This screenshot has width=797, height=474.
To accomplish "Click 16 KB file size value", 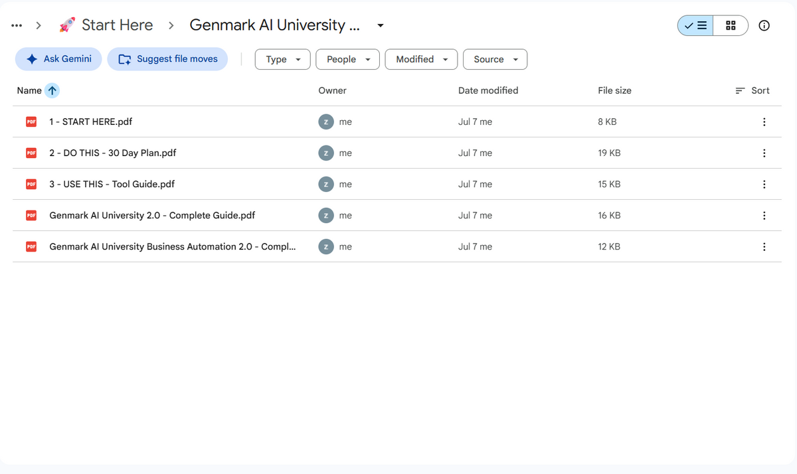I will coord(609,216).
